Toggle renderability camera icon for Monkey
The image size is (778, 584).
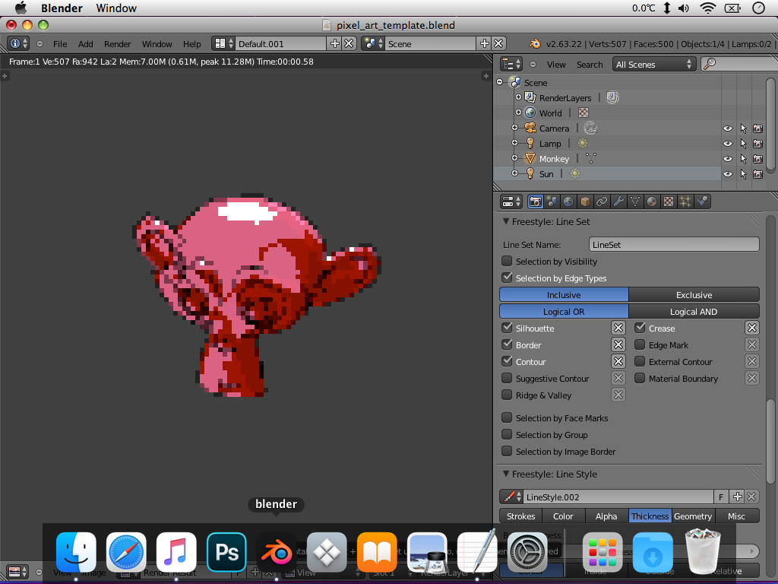(x=757, y=159)
